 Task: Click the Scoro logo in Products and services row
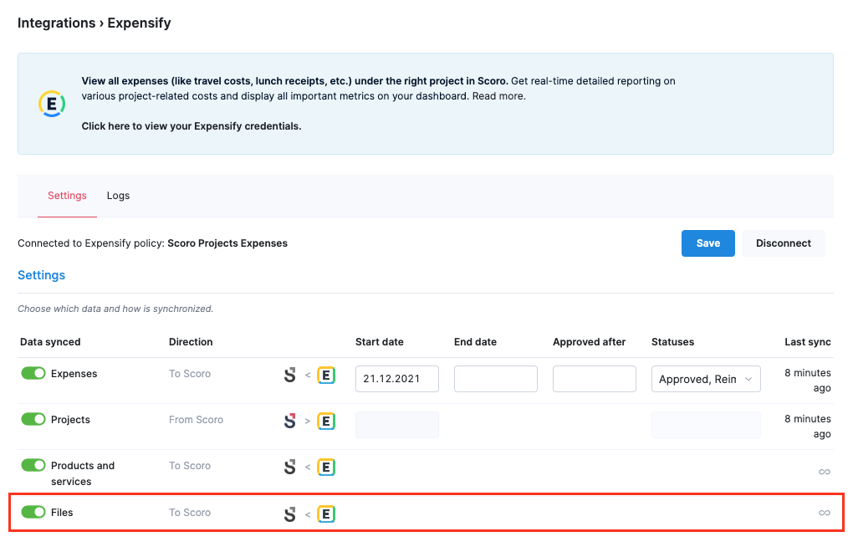coord(290,467)
